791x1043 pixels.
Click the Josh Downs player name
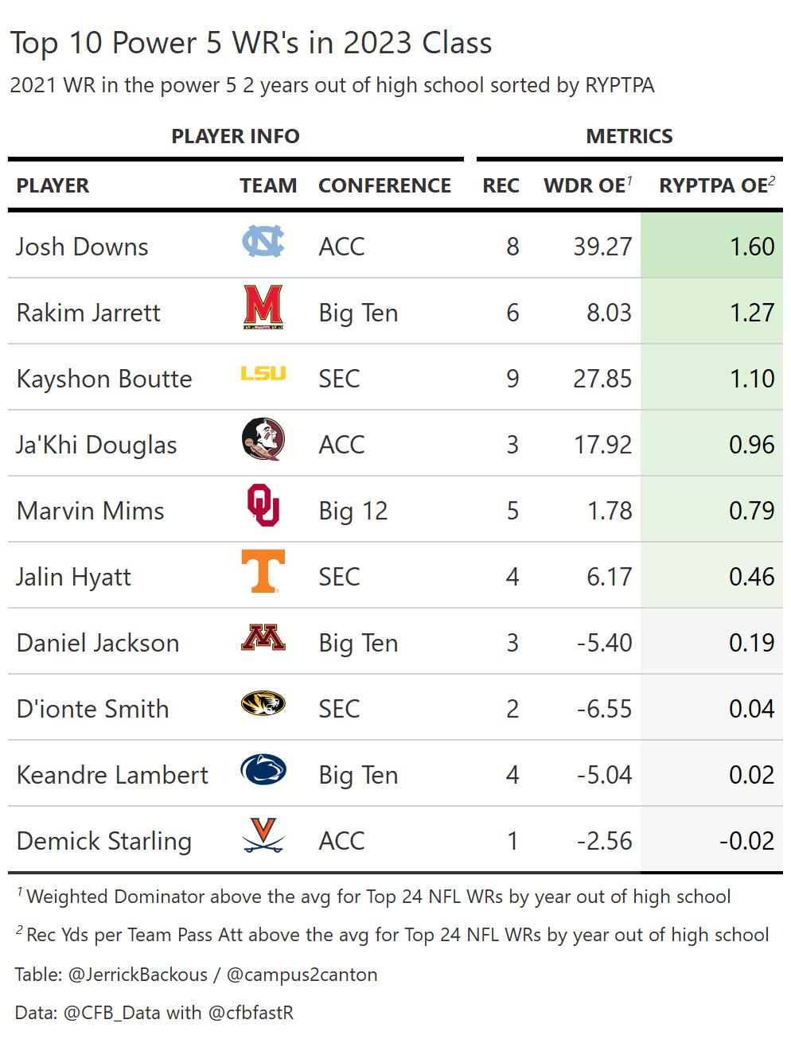point(83,247)
